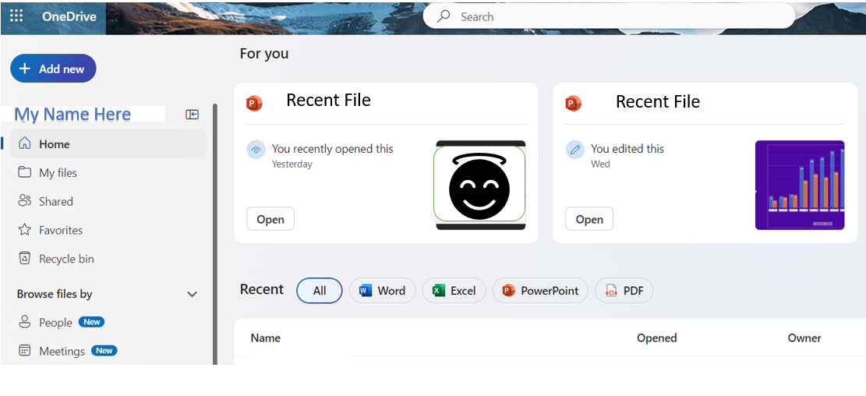Click the Add new button
866x396 pixels.
53,69
